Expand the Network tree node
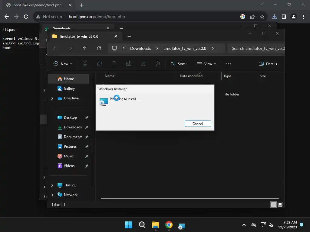This screenshot has width=310, height=232. tap(52, 195)
